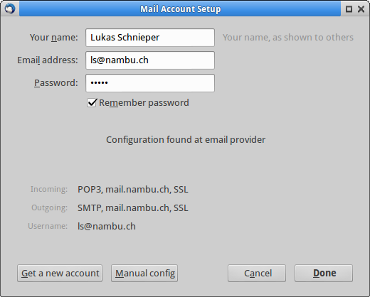Click the Remember password label
The image size is (370, 297).
144,103
